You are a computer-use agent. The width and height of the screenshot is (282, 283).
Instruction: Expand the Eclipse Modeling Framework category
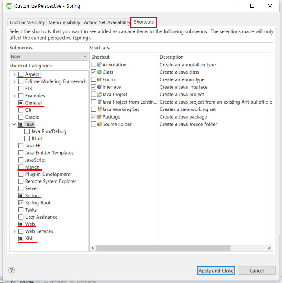click(x=14, y=81)
